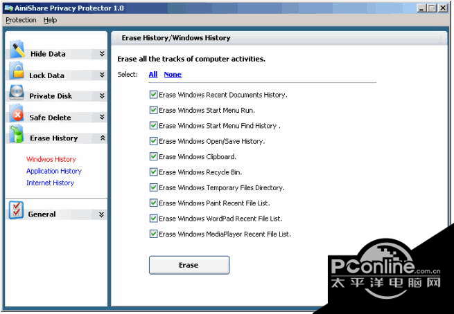This screenshot has width=454, height=314.
Task: Toggle Erase Windows Open/Save History checkbox
Action: coord(153,141)
